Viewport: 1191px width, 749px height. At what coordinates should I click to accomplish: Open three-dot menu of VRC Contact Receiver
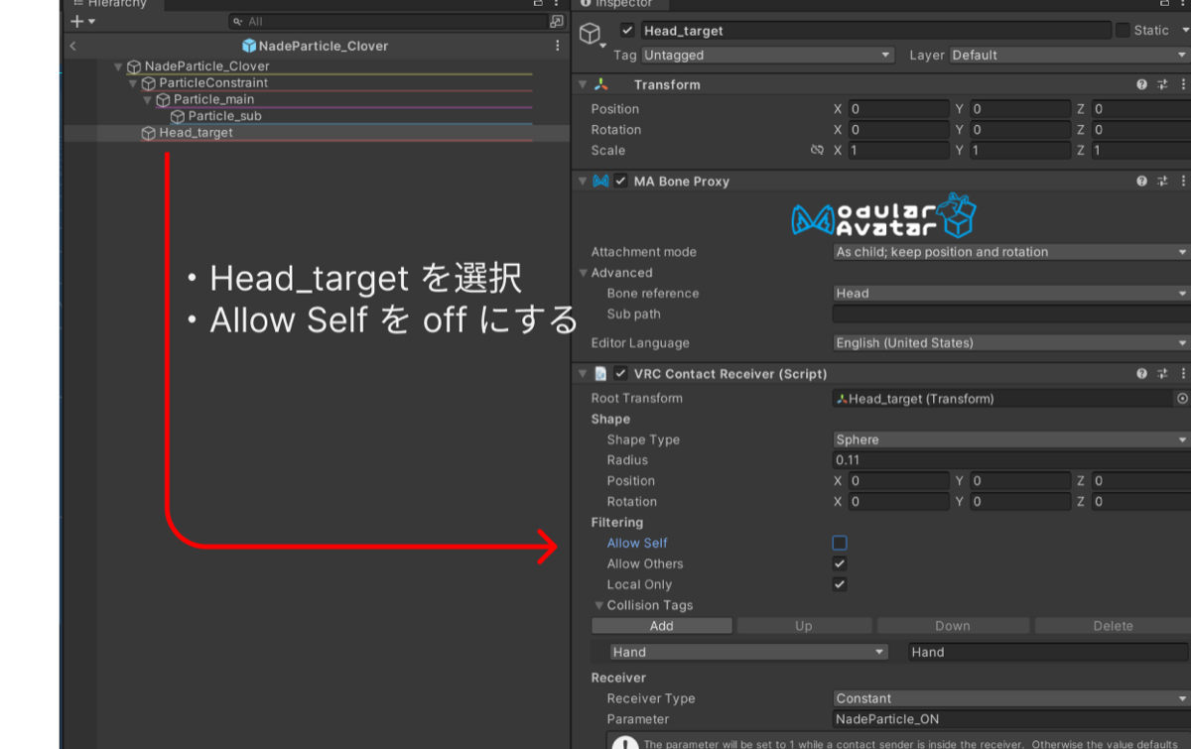tap(1182, 374)
